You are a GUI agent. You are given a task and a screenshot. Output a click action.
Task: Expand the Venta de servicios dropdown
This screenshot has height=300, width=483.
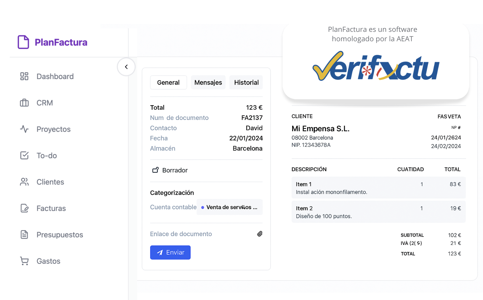(229, 207)
